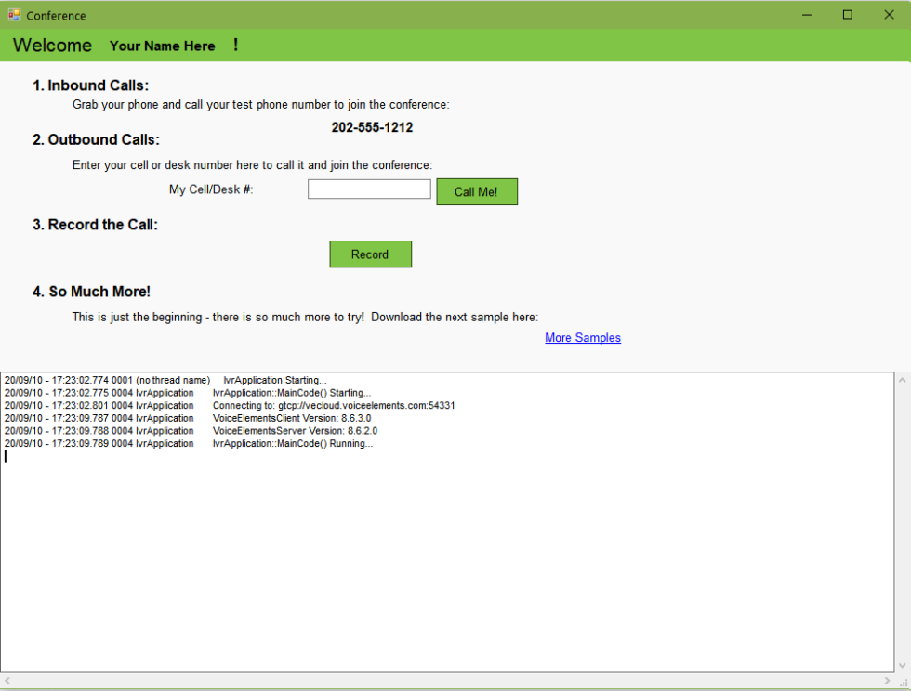This screenshot has width=911, height=691.
Task: Click the Your Name Here welcome text
Action: (x=162, y=46)
